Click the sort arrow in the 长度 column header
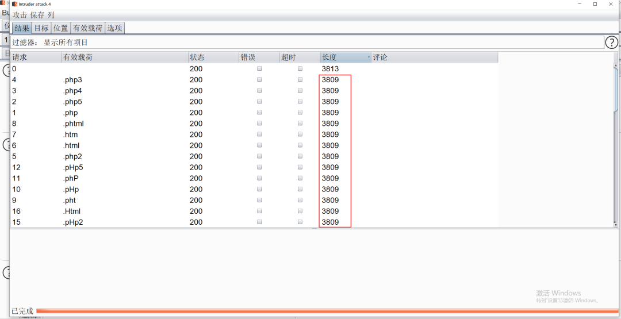The image size is (621, 319). (x=369, y=57)
